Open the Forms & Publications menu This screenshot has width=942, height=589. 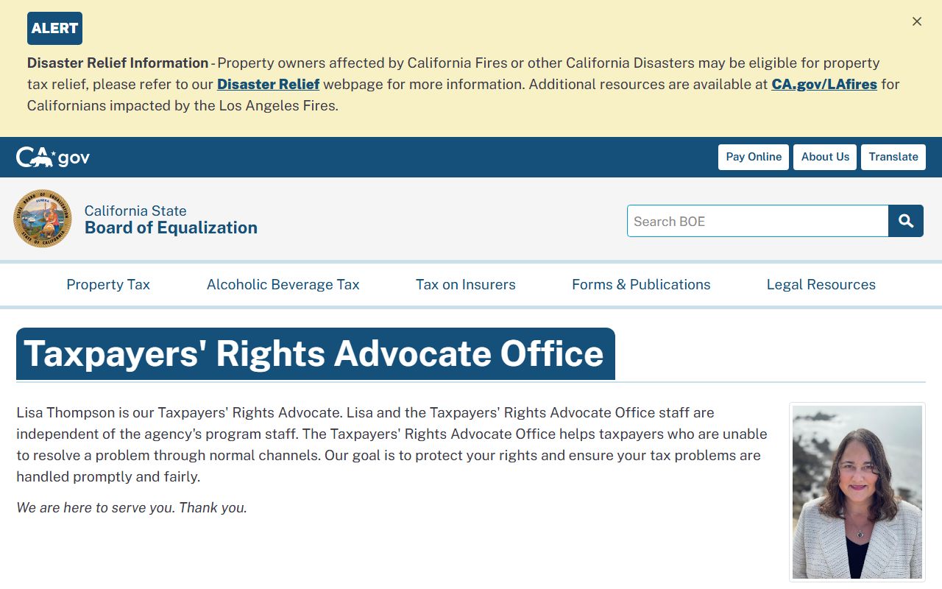(x=641, y=284)
